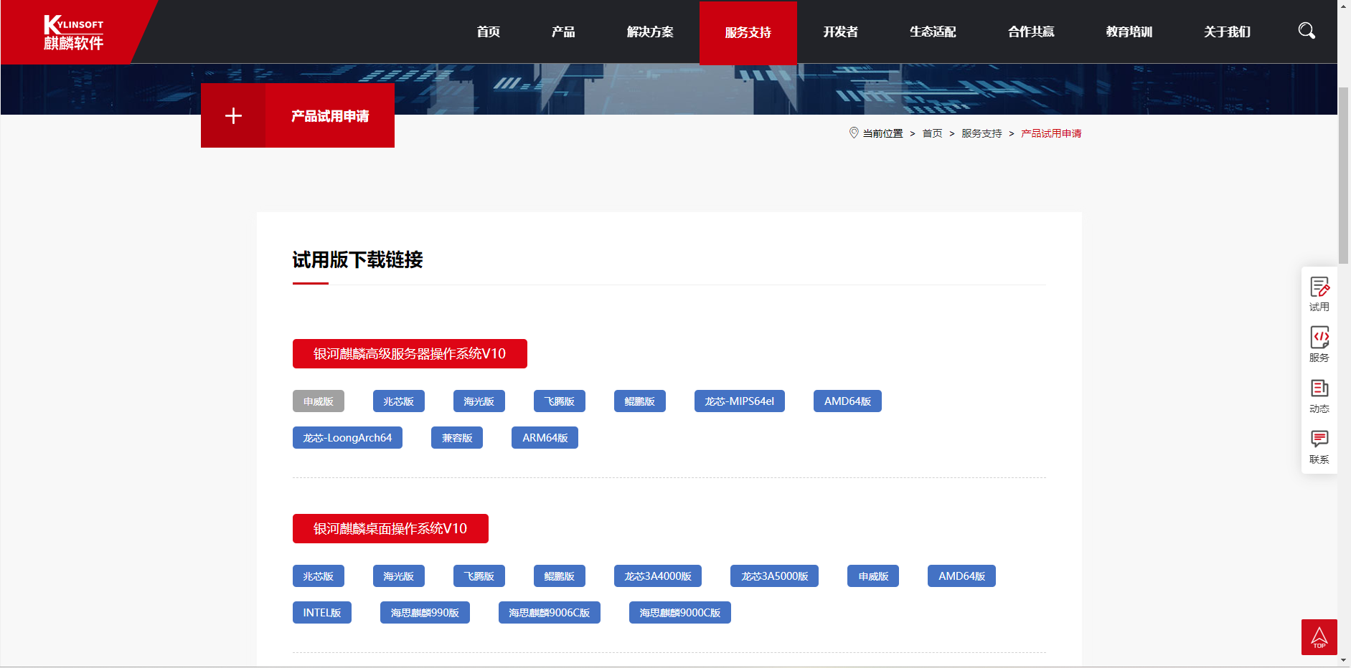Click the scrollbar down arrow

[x=1344, y=661]
